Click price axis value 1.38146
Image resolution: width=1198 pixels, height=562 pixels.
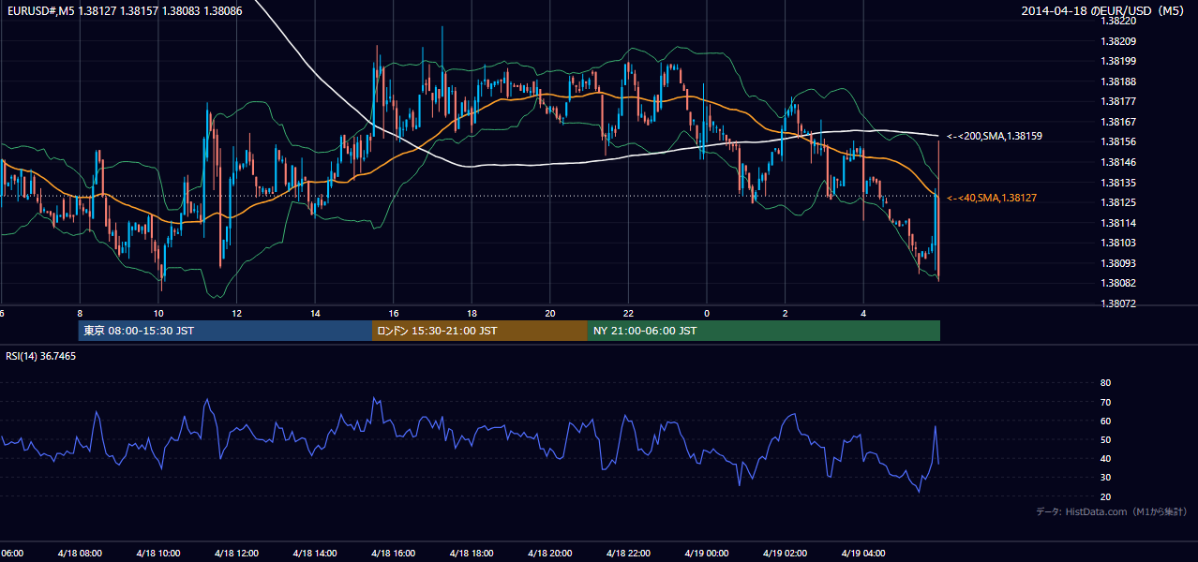[1119, 162]
